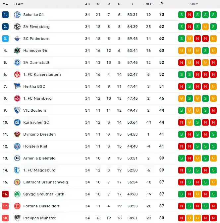Click the Schalke 04 club crest

point(17,15)
